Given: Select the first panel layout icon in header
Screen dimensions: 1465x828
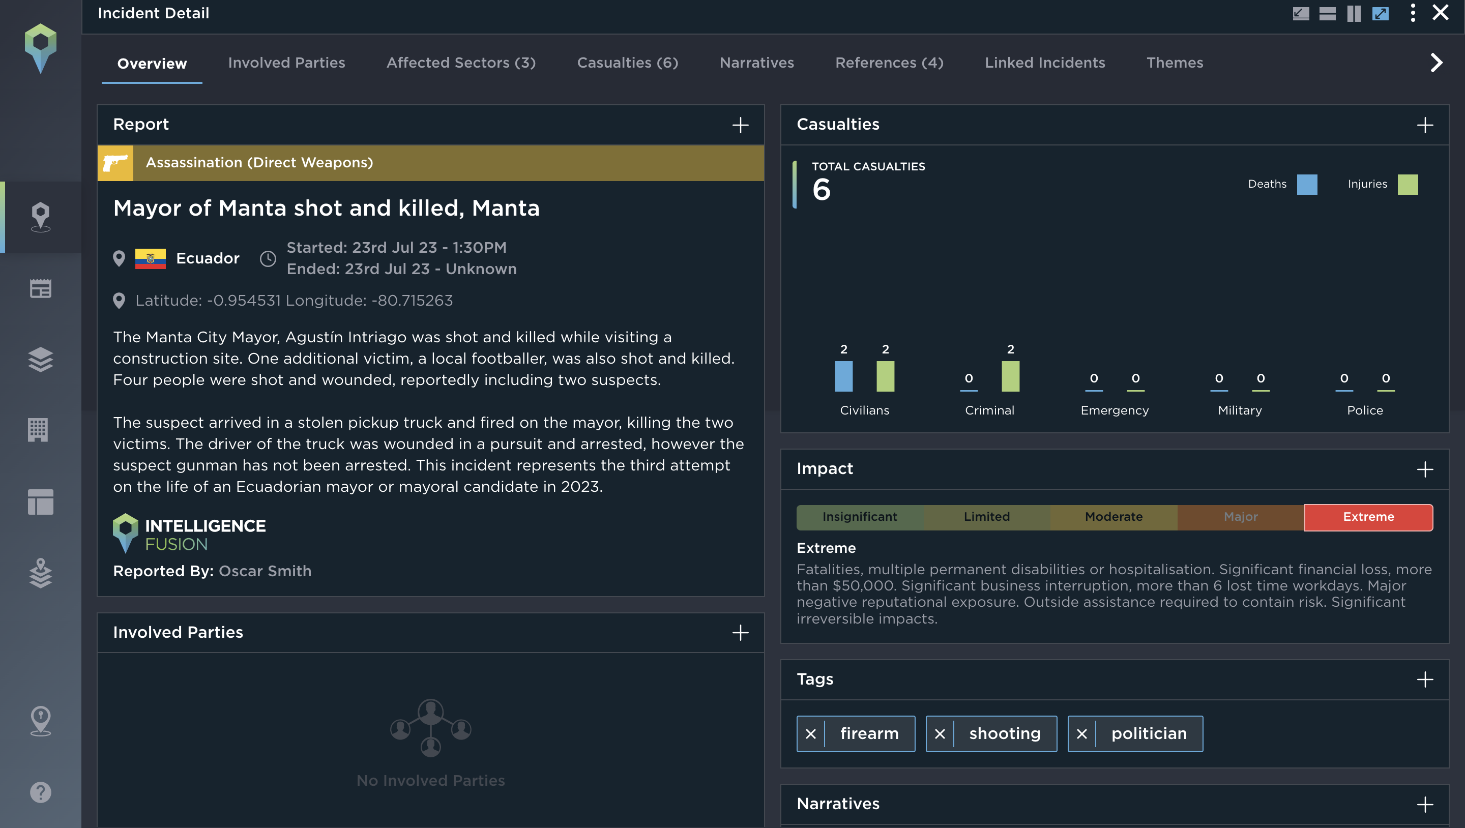Looking at the screenshot, I should tap(1301, 13).
